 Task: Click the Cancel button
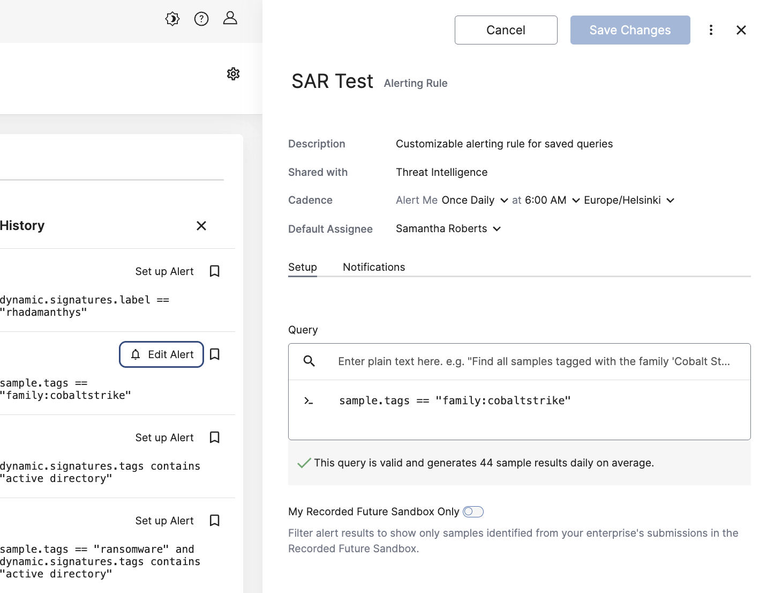506,30
